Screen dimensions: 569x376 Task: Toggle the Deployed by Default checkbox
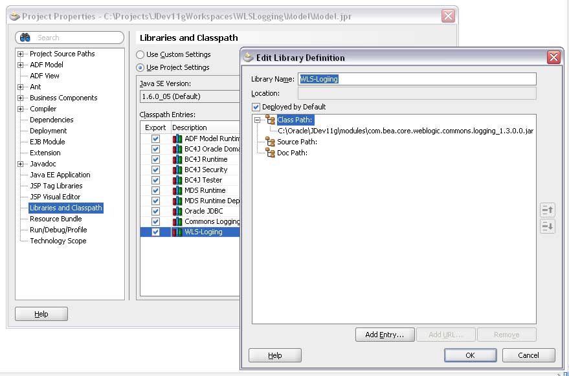point(256,107)
